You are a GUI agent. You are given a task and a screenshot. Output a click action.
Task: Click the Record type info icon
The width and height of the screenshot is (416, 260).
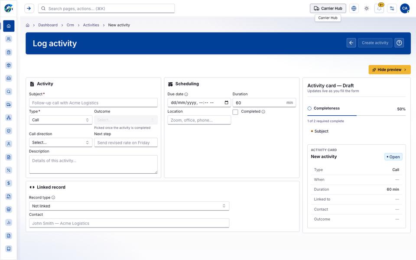[x=53, y=198]
